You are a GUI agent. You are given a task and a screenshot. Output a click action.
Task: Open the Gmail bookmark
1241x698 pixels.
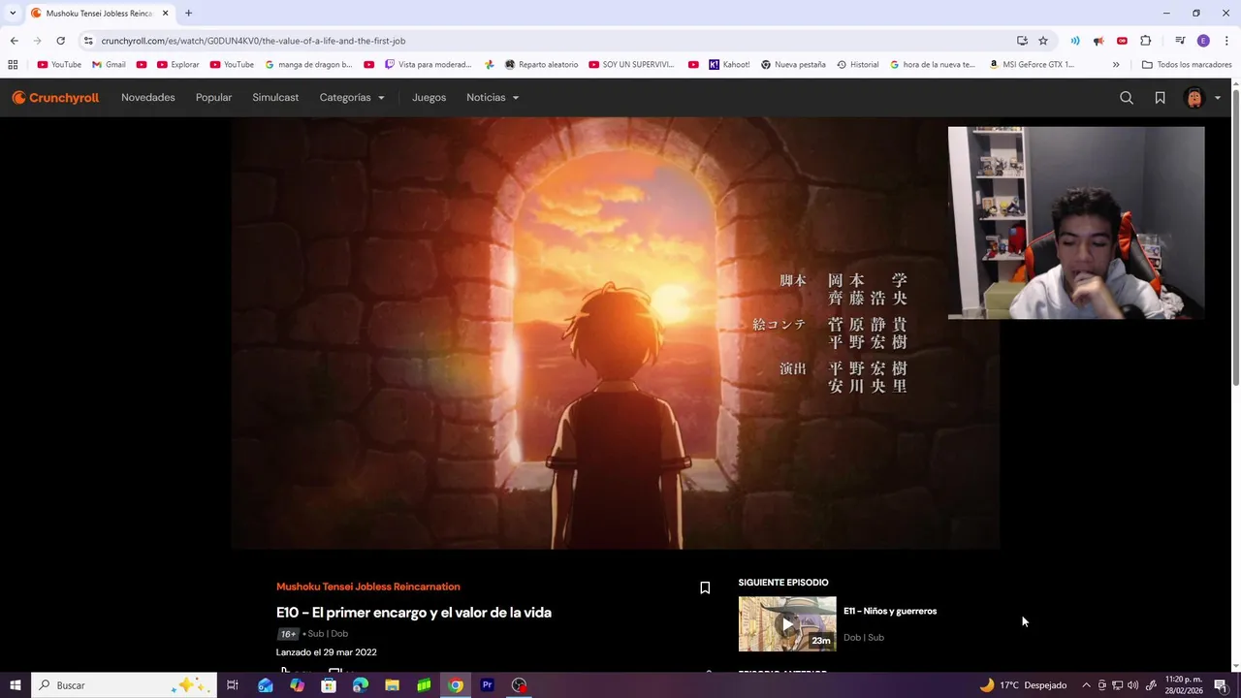(109, 65)
